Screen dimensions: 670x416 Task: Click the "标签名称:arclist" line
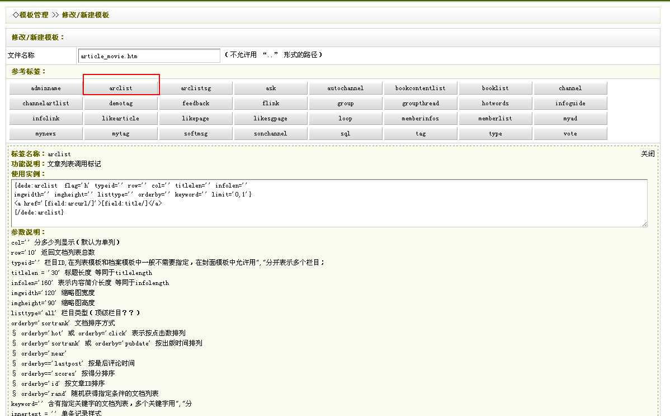tap(41, 153)
